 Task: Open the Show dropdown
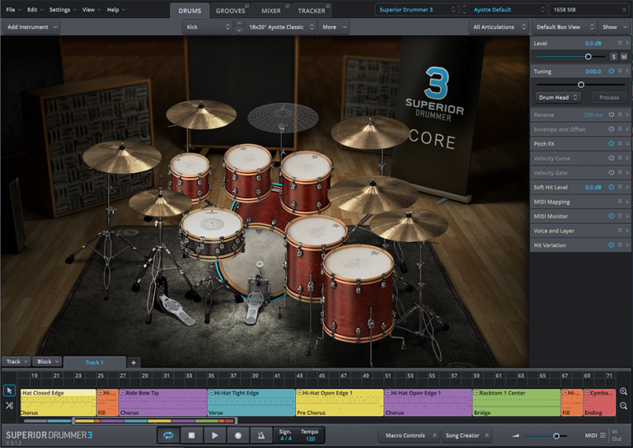click(614, 27)
